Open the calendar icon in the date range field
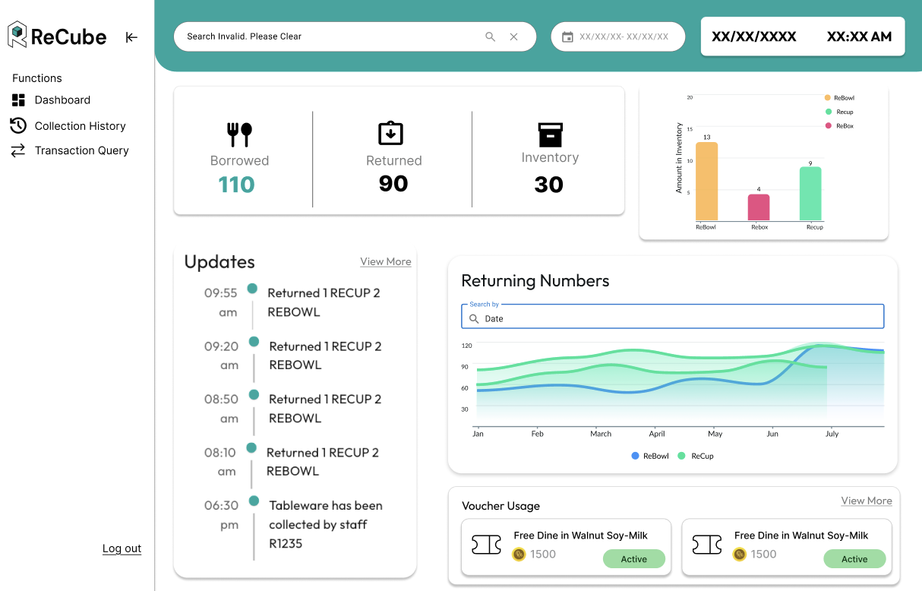Screen dimensions: 922x591 567,36
